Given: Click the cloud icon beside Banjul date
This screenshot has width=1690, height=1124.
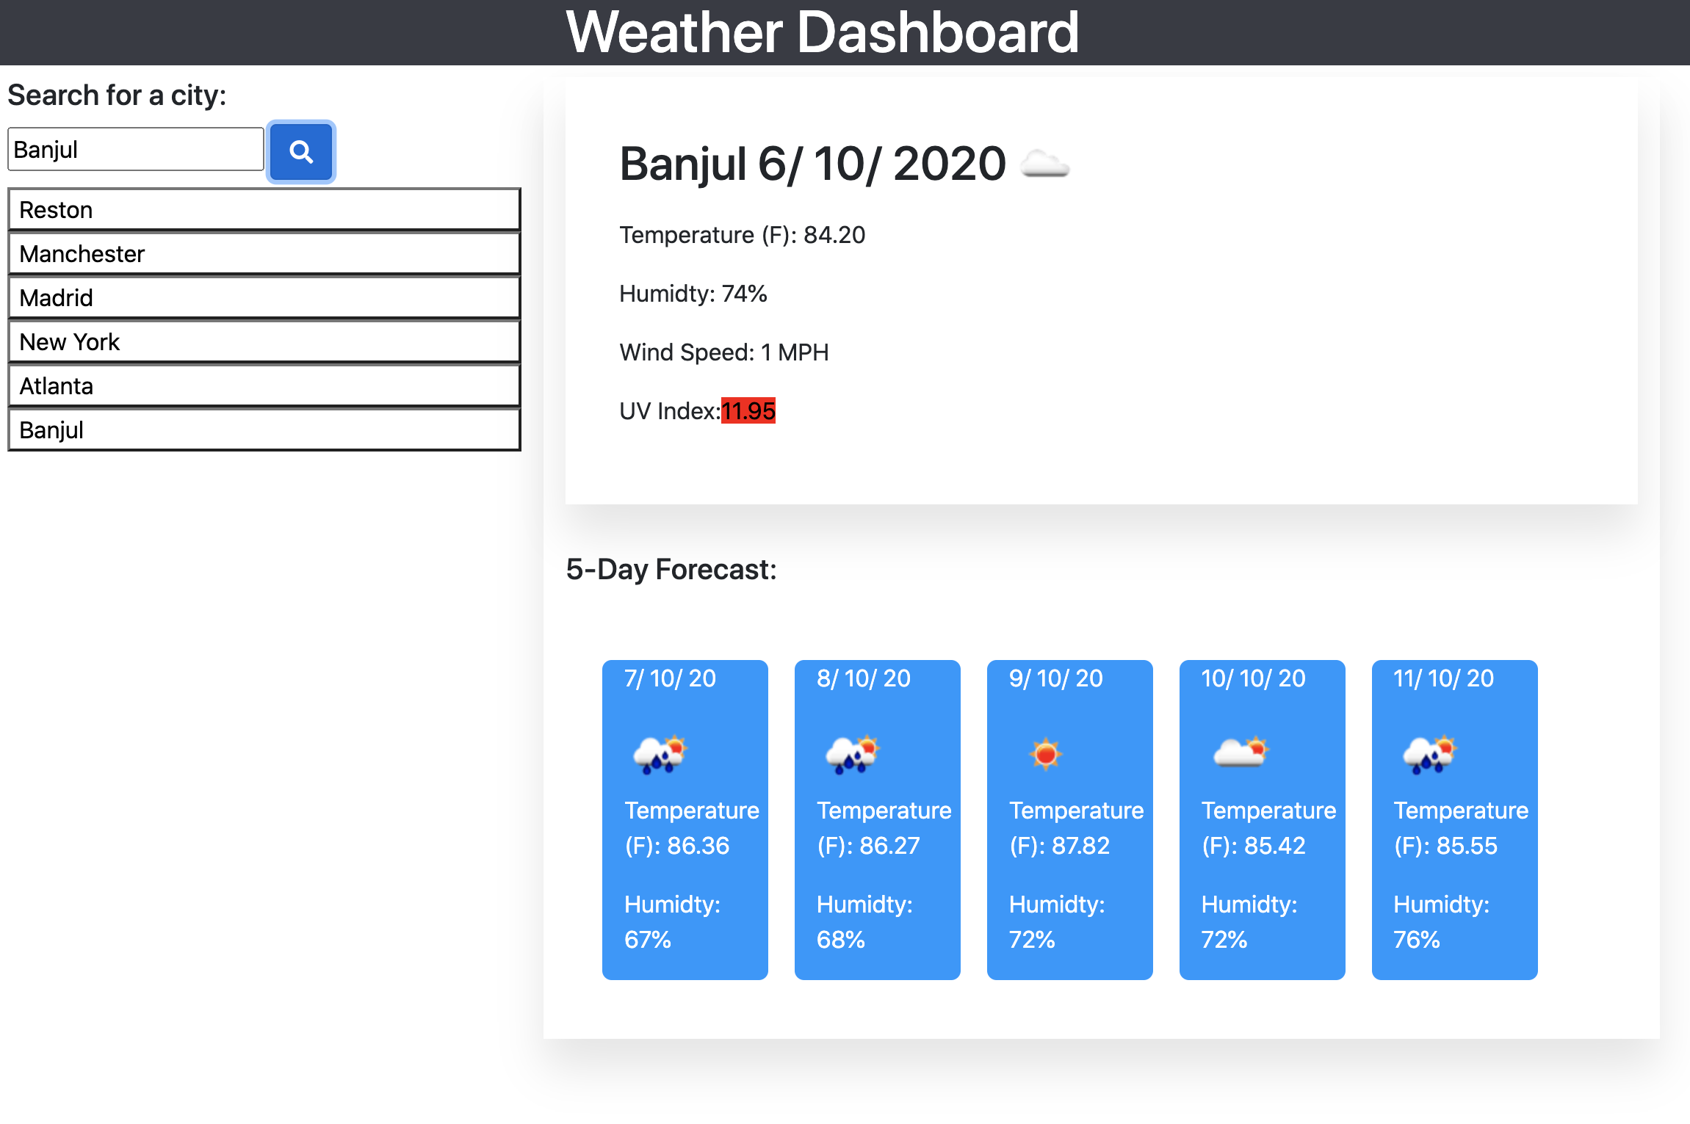Looking at the screenshot, I should [x=1045, y=164].
